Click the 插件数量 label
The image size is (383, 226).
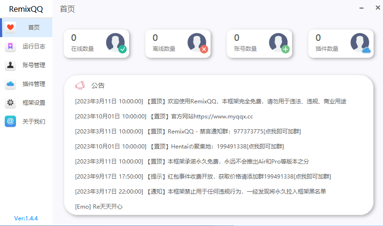(327, 49)
